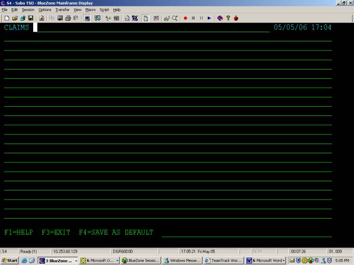Expand the 6 Microsoft Word taskbar group arrow
The height and width of the screenshot is (265, 354).
(284, 261)
